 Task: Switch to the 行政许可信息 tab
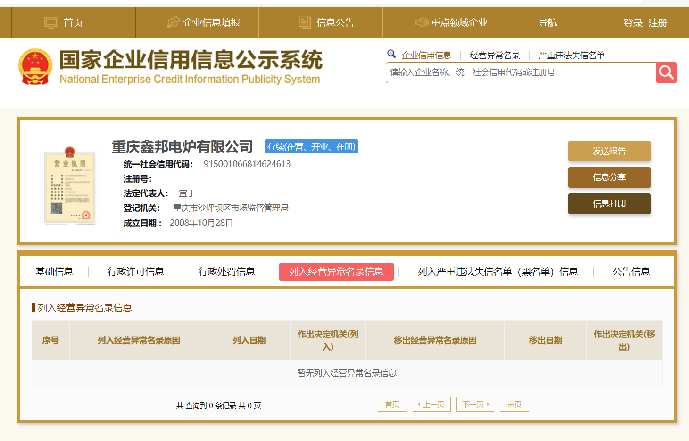pos(136,272)
